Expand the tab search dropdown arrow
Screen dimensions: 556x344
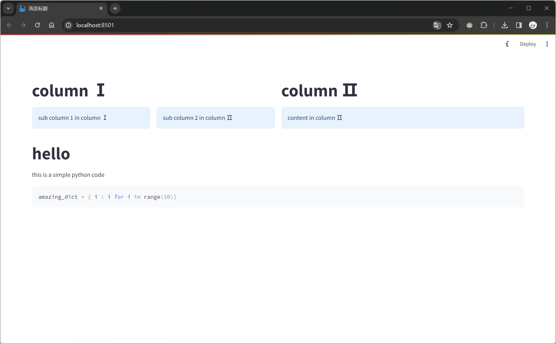tap(8, 8)
